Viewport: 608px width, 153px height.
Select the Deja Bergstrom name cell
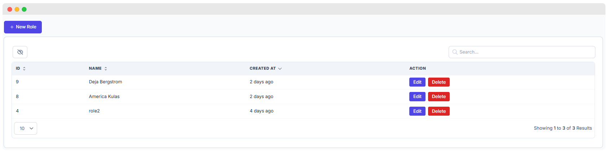[x=105, y=82]
